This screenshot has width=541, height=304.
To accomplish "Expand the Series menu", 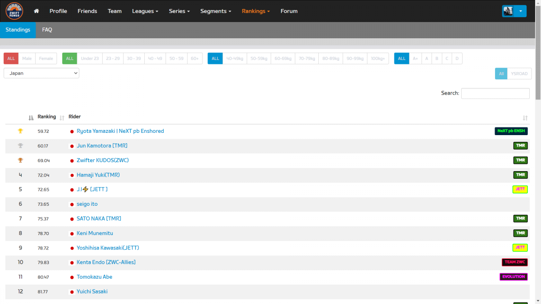I will [x=179, y=11].
